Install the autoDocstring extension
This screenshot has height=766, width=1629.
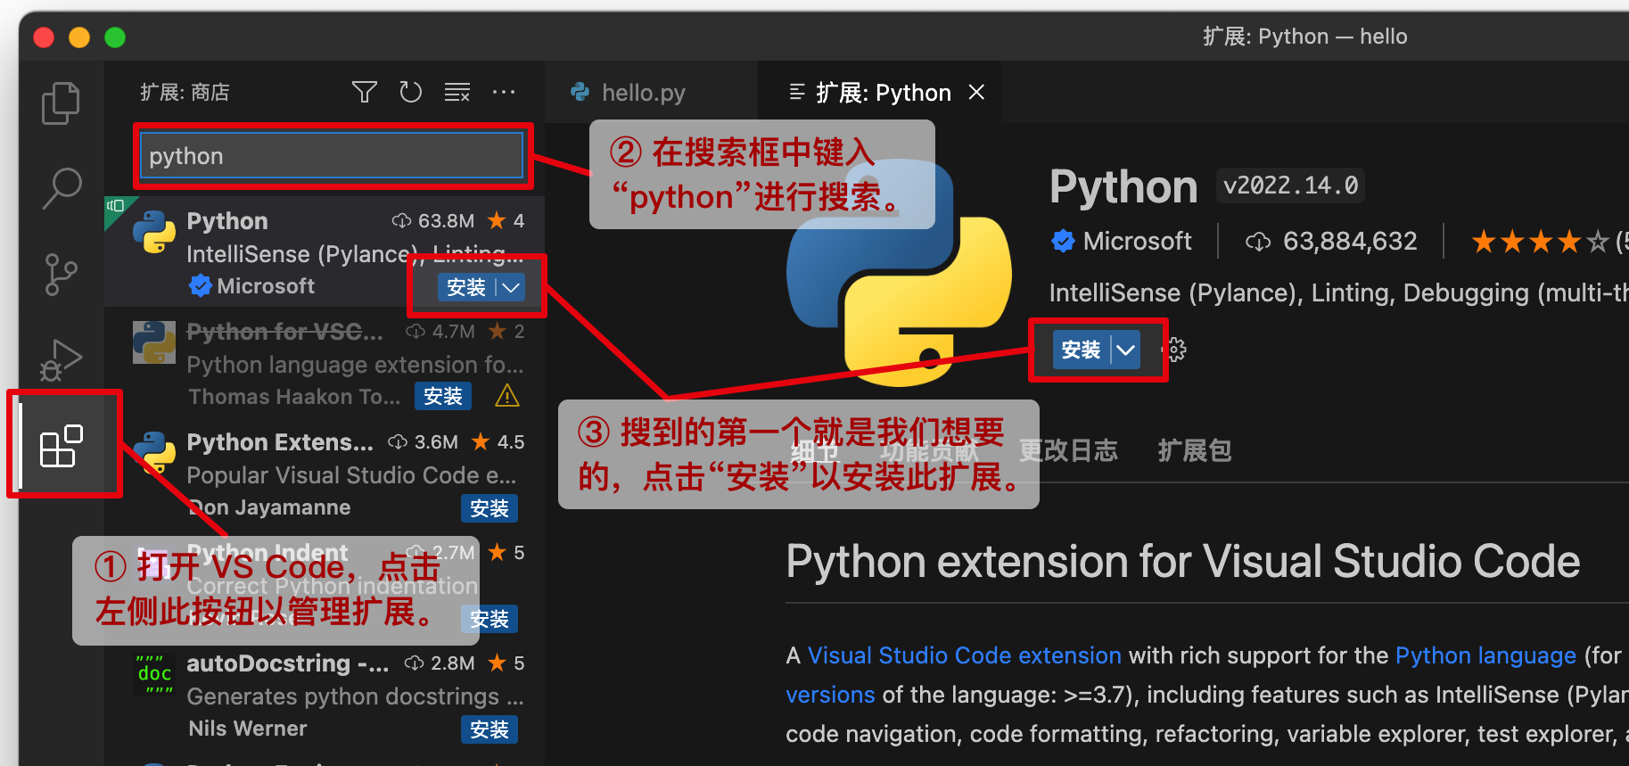(x=489, y=729)
